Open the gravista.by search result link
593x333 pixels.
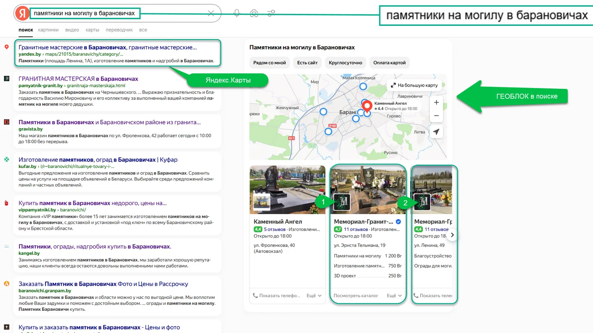(x=109, y=122)
